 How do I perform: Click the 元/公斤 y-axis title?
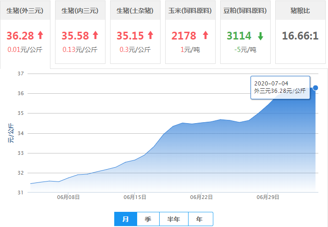(11, 133)
